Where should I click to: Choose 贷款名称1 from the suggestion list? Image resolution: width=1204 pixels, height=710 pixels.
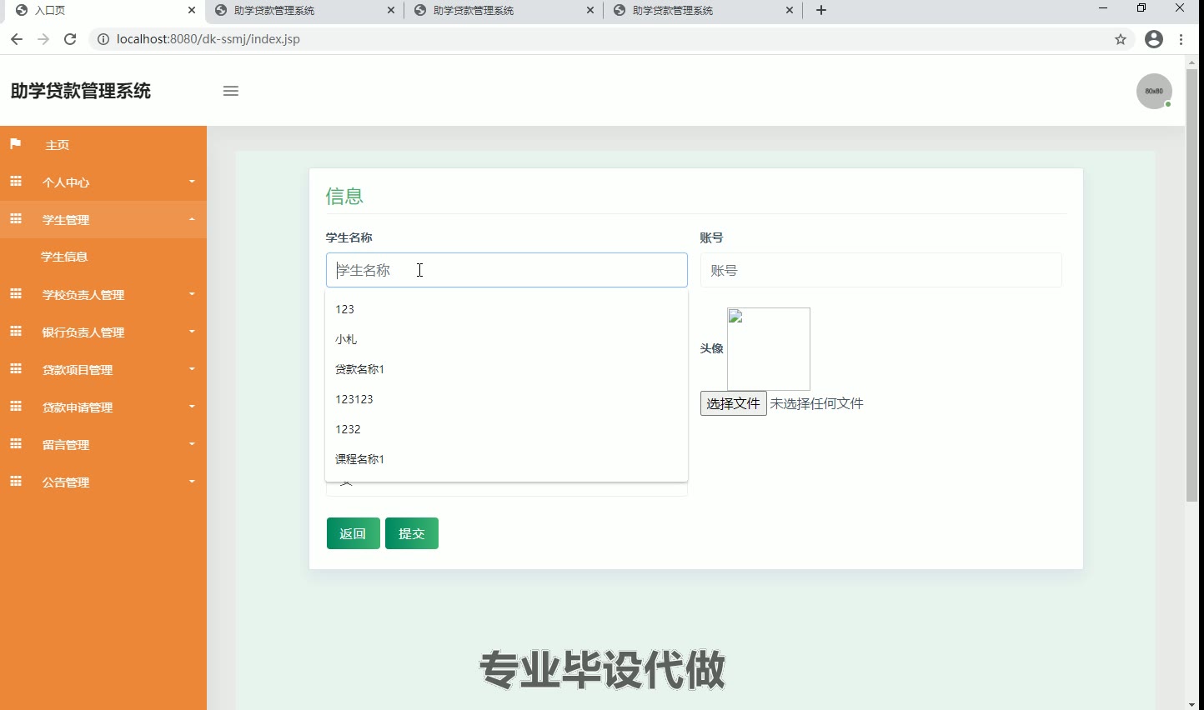tap(506, 369)
